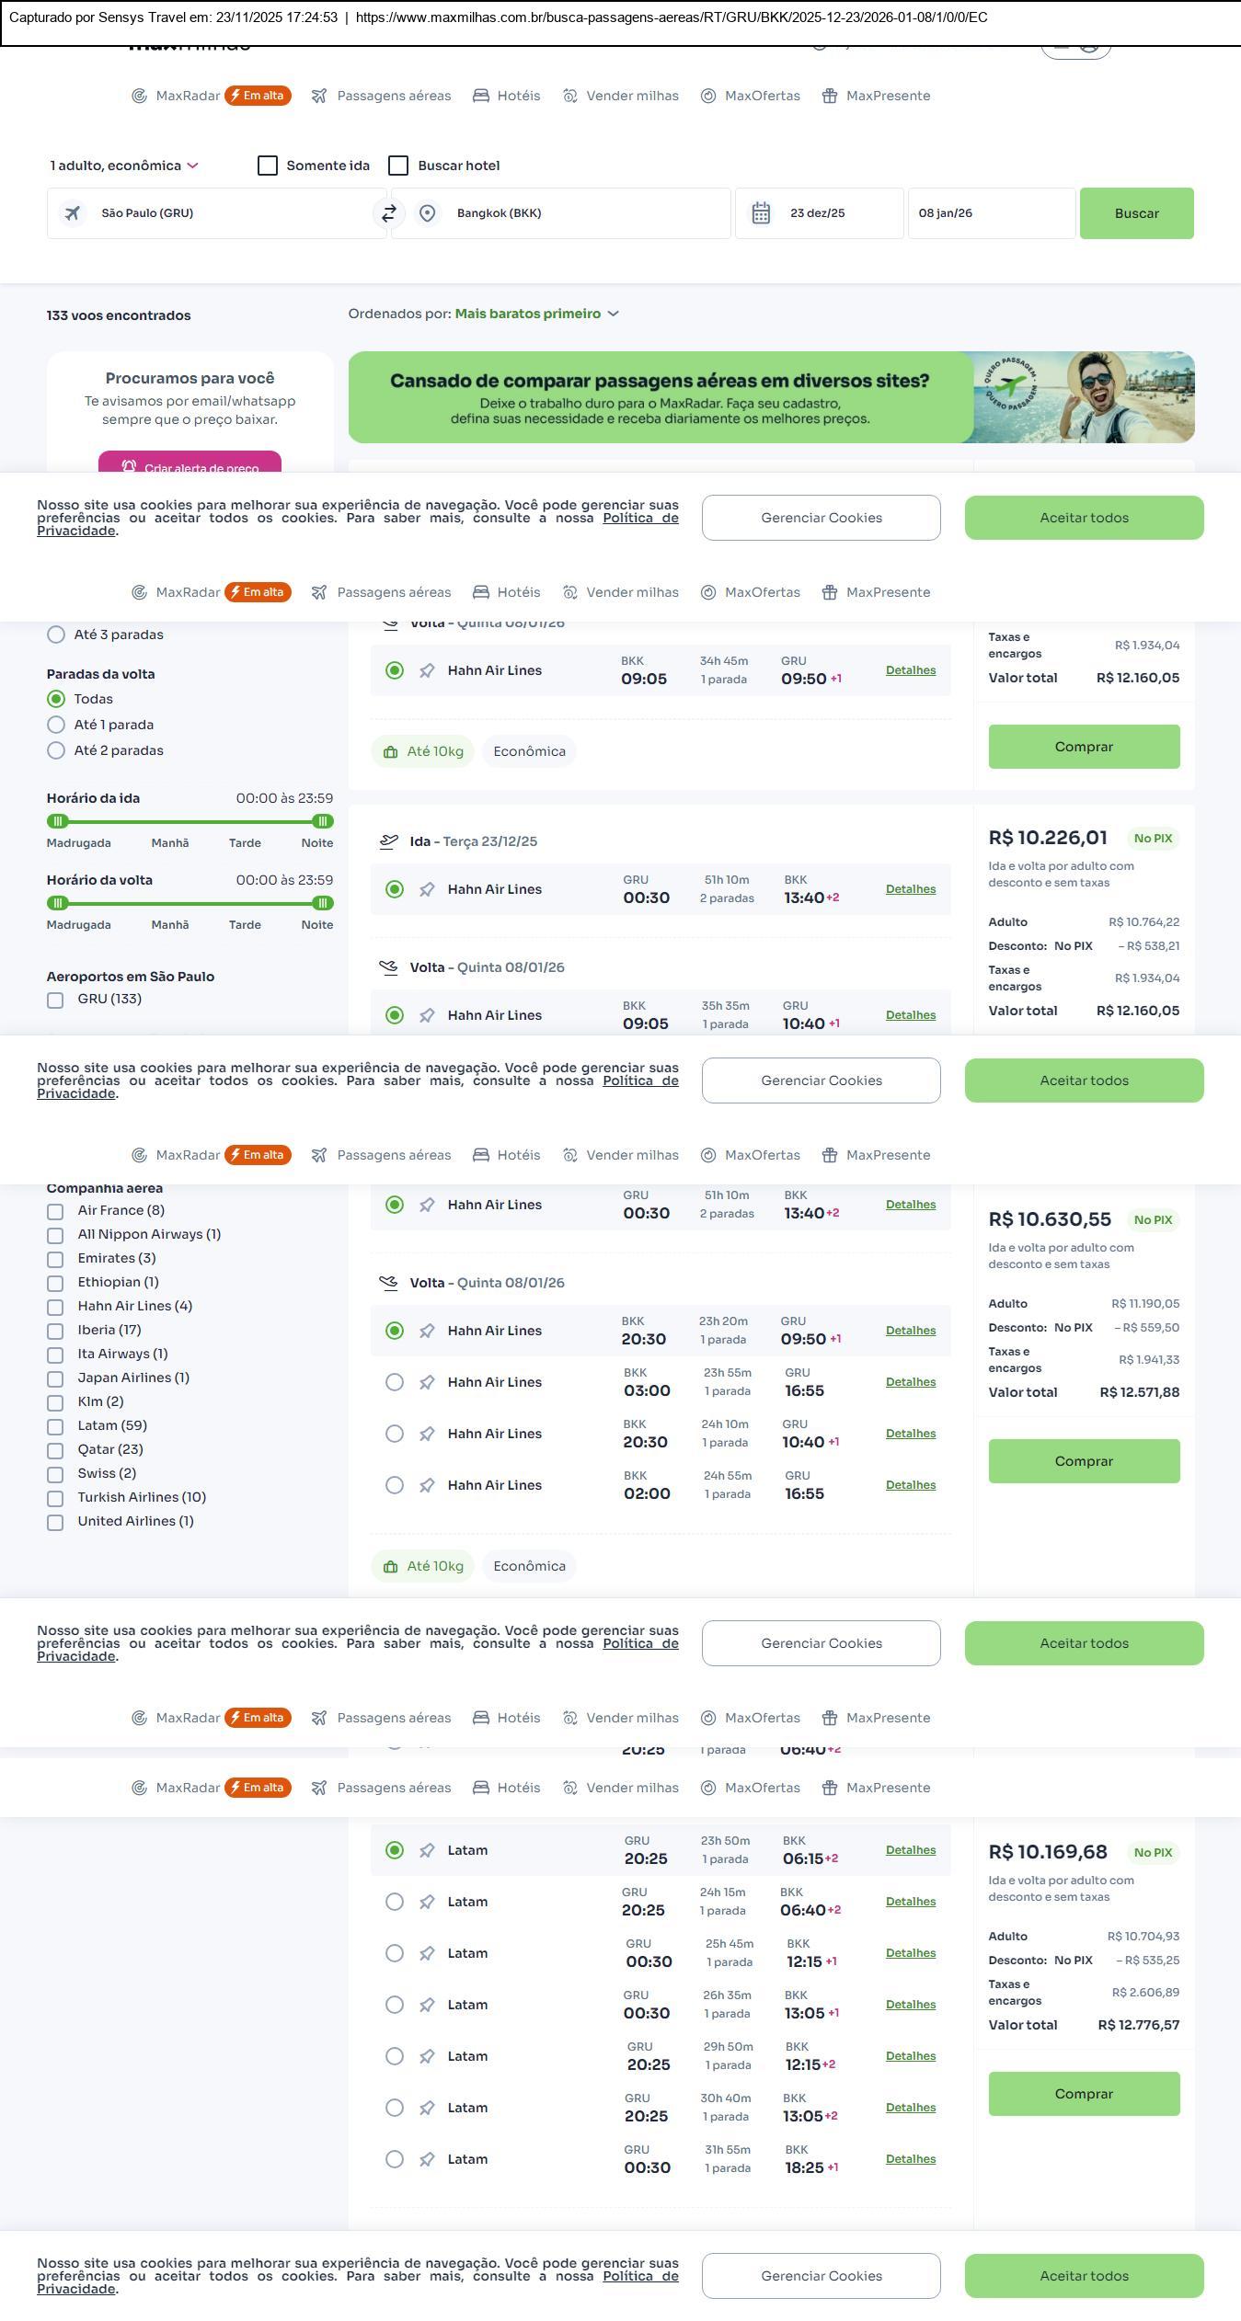Click the location pin icon beside Bangkok (BKK)
1241x2321 pixels.
pos(427,213)
